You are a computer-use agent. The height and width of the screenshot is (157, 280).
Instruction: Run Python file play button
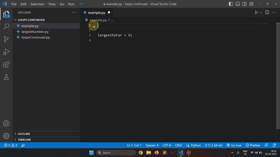click(256, 13)
